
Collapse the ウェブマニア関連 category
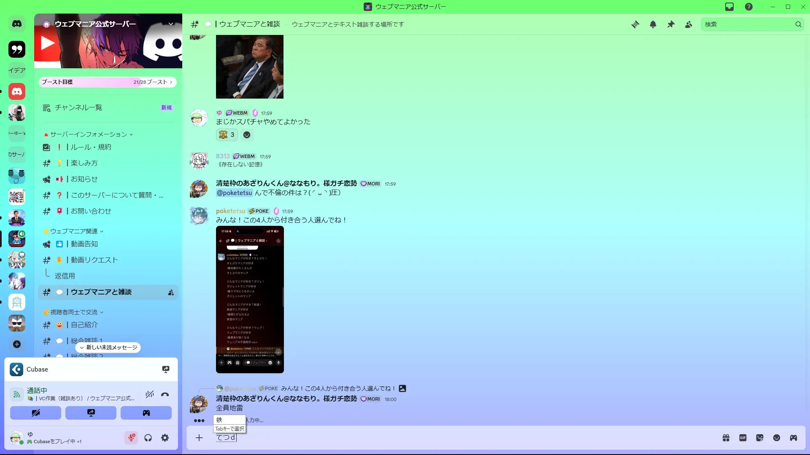(74, 231)
